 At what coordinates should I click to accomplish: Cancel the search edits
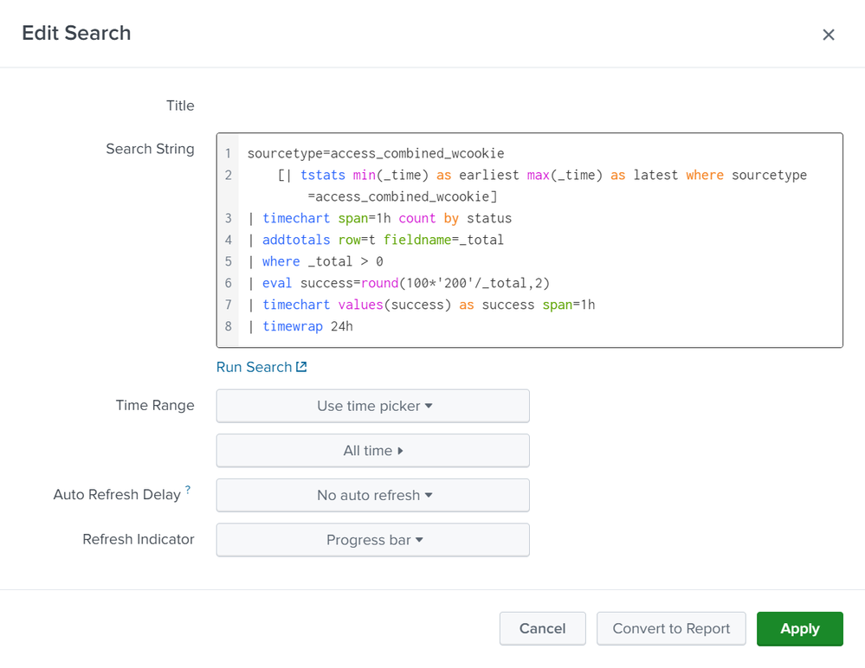[x=542, y=629]
